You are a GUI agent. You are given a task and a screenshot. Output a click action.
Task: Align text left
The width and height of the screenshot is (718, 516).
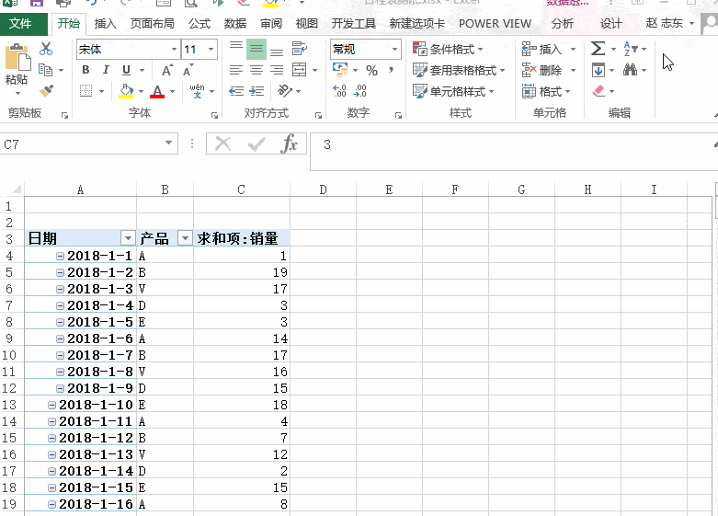tap(236, 70)
